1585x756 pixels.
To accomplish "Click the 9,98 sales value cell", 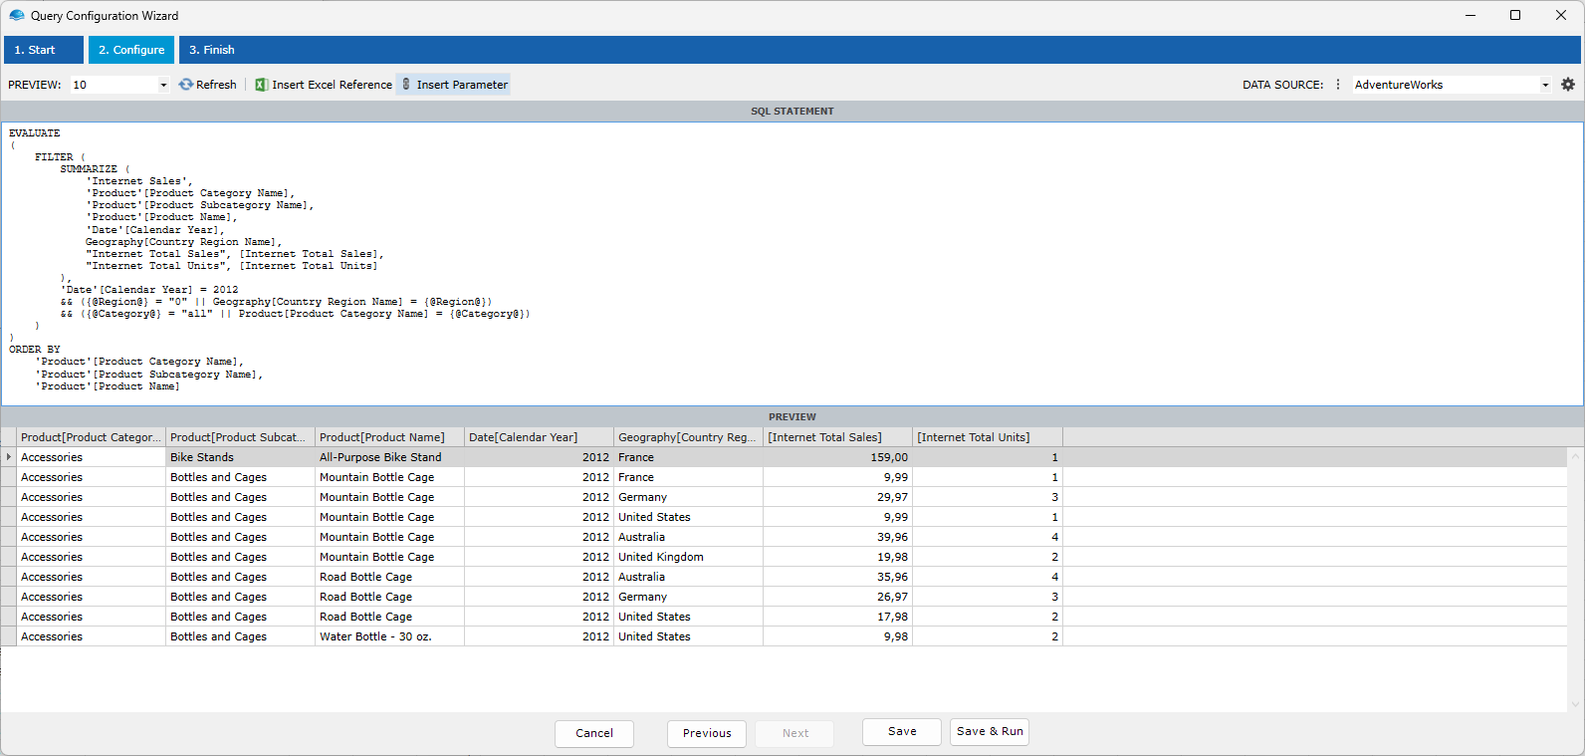I will 838,636.
